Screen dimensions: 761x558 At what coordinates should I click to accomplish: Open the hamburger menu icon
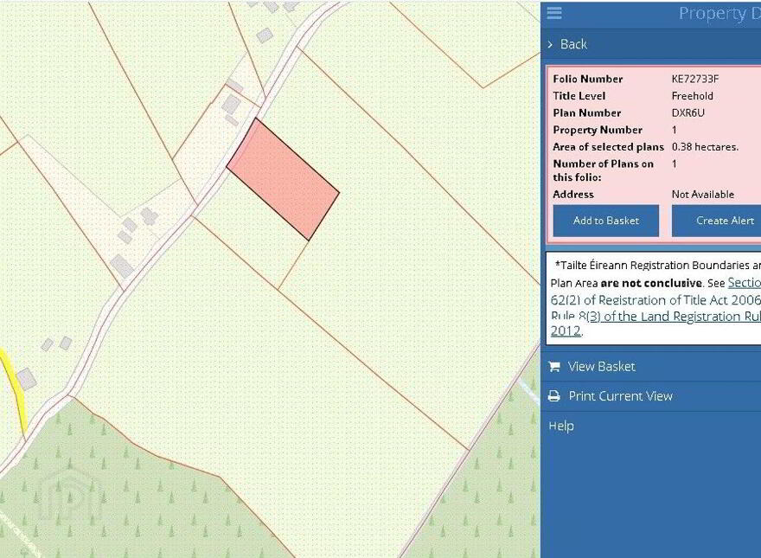[554, 13]
